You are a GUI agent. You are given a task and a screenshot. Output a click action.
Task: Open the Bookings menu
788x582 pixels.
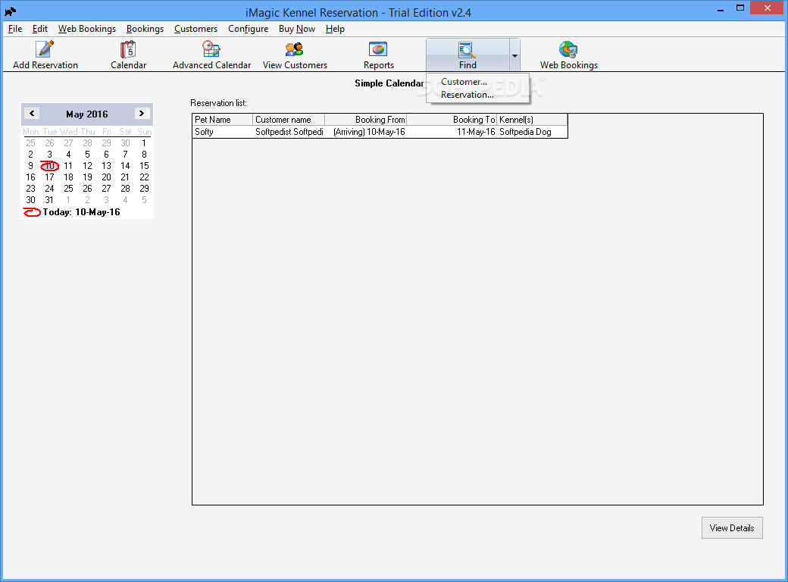pos(145,29)
